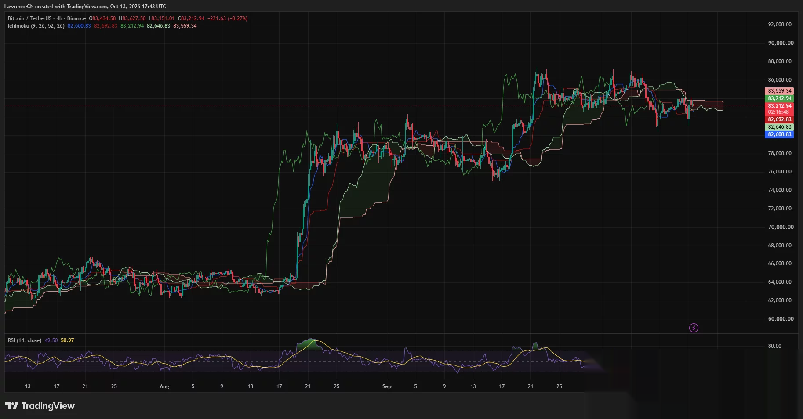Click the yellow RSI average value 50.97
The width and height of the screenshot is (803, 419).
point(67,340)
